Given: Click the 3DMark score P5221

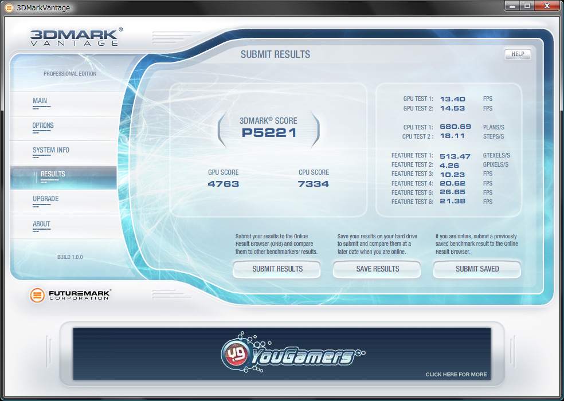Looking at the screenshot, I should pyautogui.click(x=269, y=133).
